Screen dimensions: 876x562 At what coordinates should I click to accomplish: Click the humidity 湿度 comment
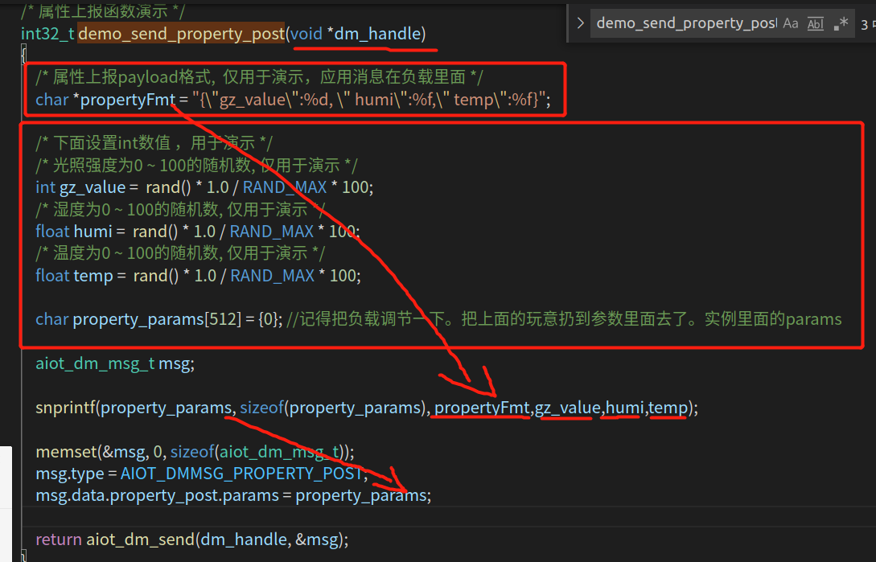click(180, 210)
